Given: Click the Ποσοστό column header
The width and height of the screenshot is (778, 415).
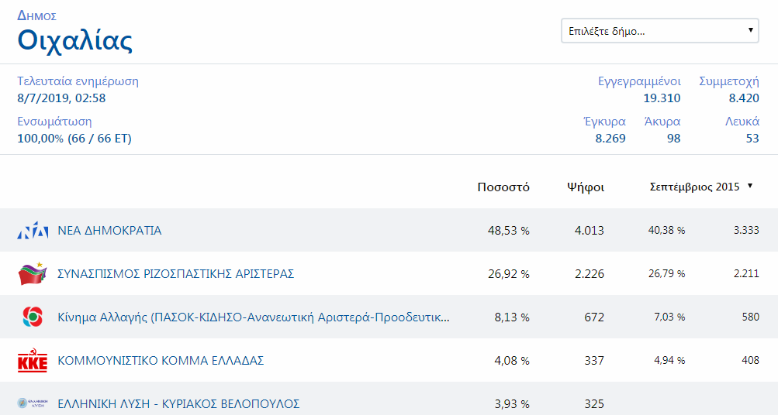Looking at the screenshot, I should 503,187.
